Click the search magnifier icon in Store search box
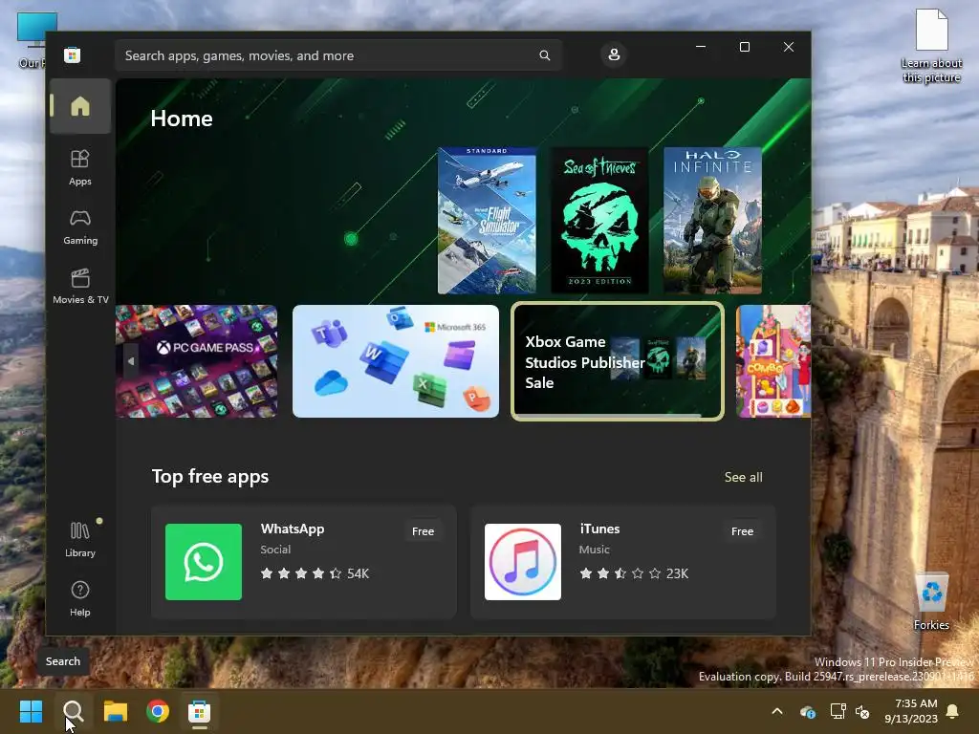The image size is (979, 734). (x=544, y=55)
